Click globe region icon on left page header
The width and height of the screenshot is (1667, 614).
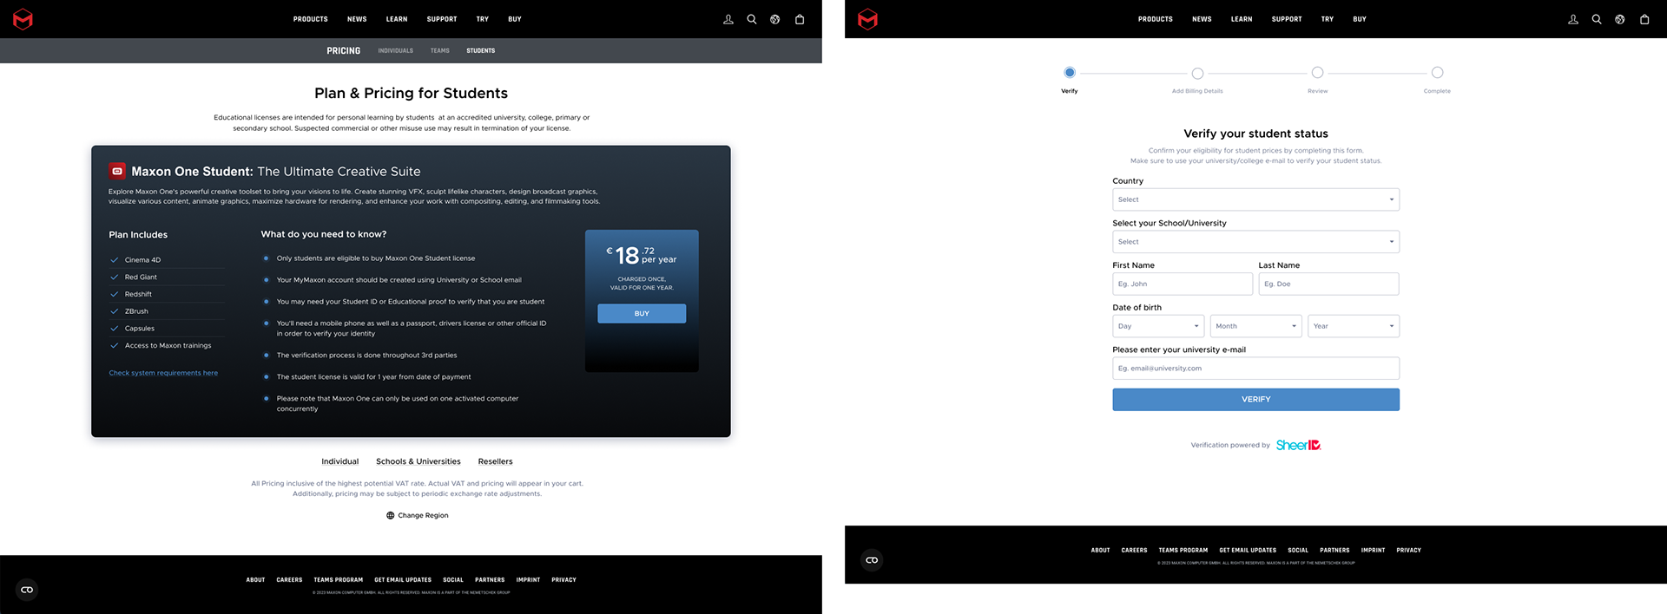(x=775, y=19)
